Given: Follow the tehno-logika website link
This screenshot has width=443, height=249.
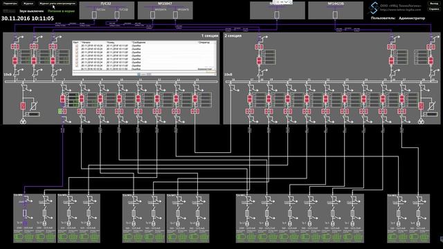Looking at the screenshot, I should 400,10.
